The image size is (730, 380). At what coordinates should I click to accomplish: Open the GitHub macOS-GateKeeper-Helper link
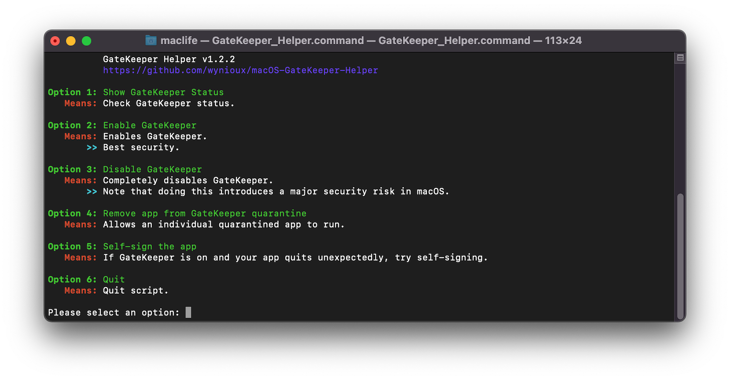(x=240, y=70)
